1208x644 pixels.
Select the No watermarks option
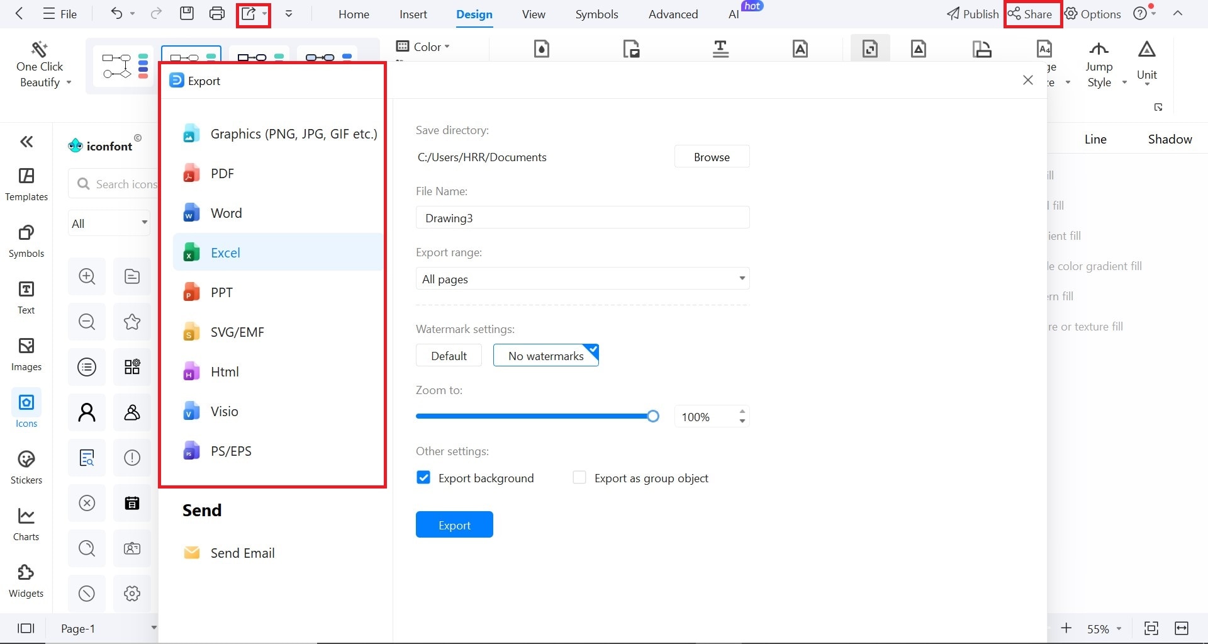pos(546,356)
